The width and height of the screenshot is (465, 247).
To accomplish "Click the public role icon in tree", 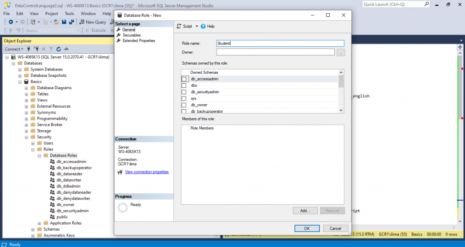I will click(x=53, y=217).
